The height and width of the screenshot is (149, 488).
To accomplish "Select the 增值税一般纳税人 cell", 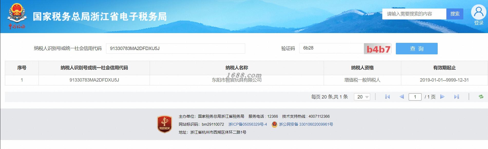I will tap(362, 80).
